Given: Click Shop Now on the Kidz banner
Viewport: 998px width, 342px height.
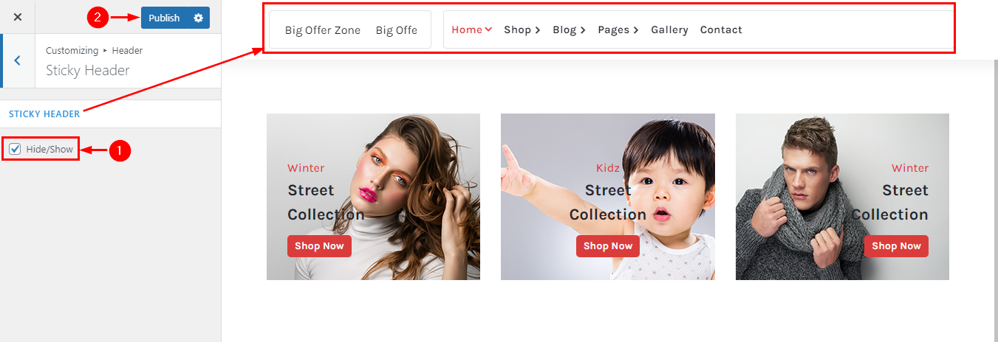Looking at the screenshot, I should click(608, 246).
